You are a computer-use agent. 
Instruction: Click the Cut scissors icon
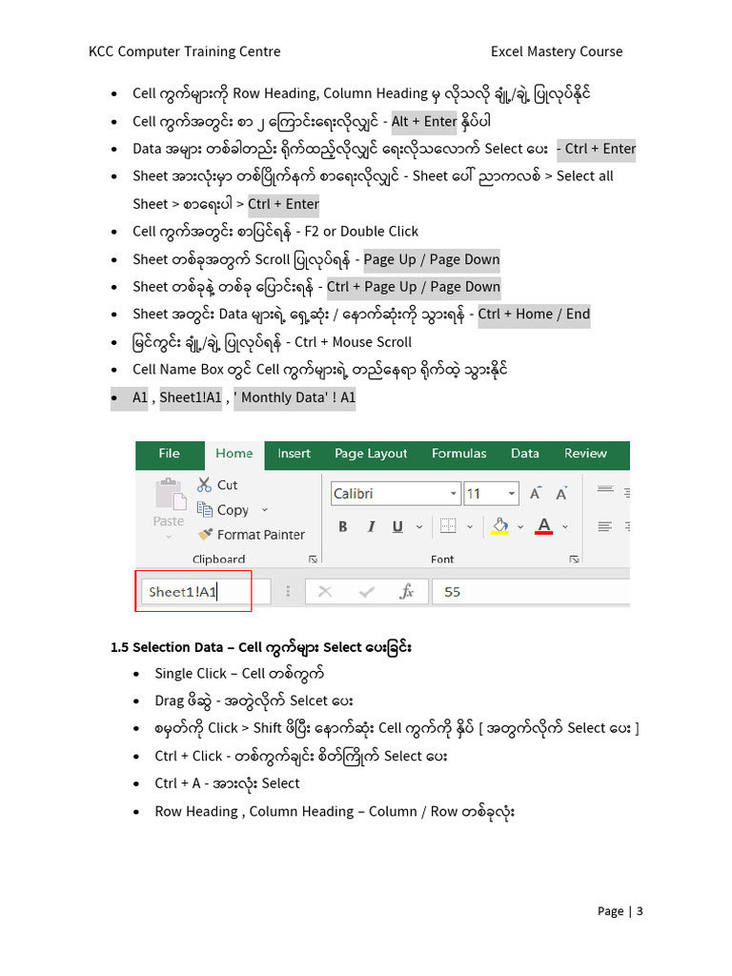pos(204,485)
